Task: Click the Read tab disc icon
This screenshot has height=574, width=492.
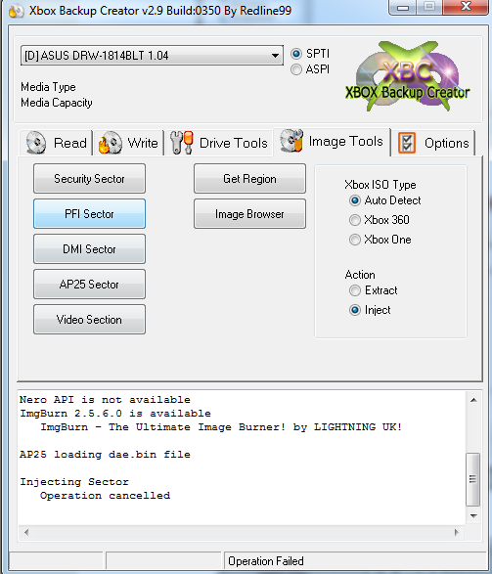Action: pos(36,143)
